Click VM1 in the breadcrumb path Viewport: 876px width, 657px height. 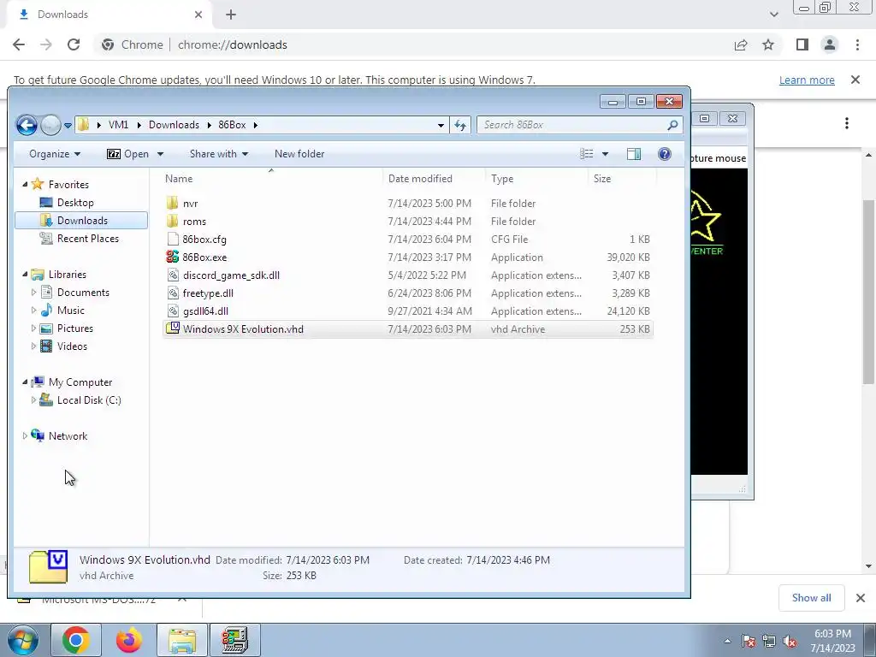coord(118,125)
